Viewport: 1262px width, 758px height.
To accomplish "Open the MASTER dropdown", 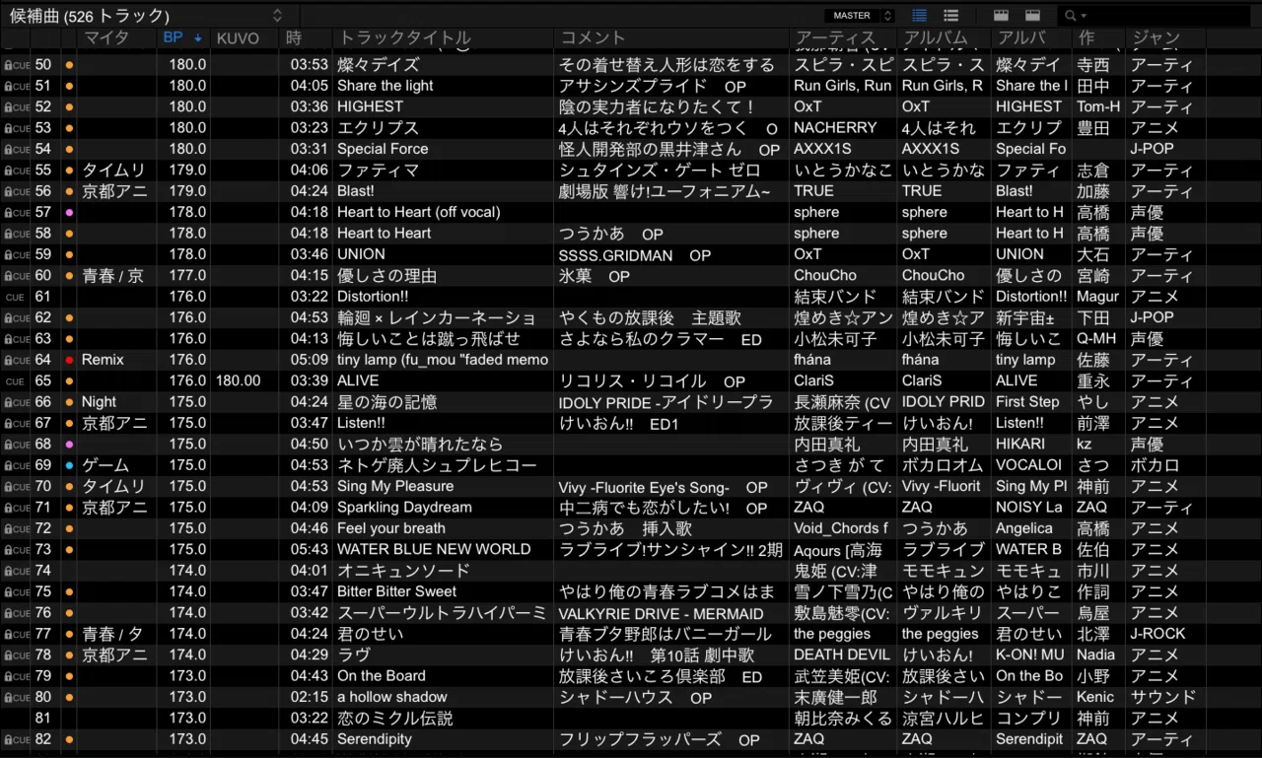I will point(861,16).
